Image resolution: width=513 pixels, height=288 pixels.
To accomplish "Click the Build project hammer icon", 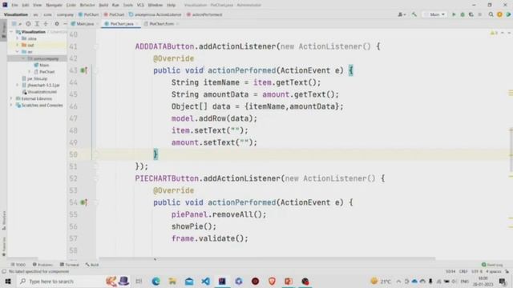I will (x=414, y=14).
